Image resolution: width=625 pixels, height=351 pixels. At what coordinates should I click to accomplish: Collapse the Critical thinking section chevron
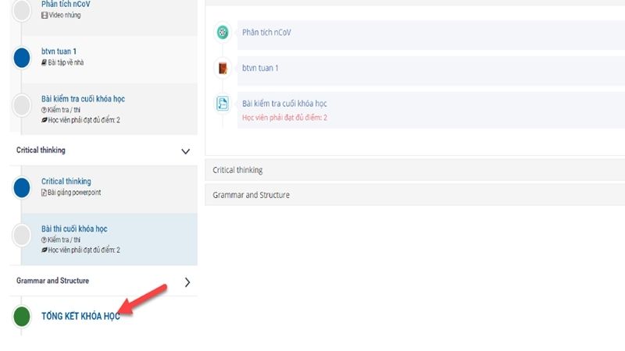tap(185, 151)
